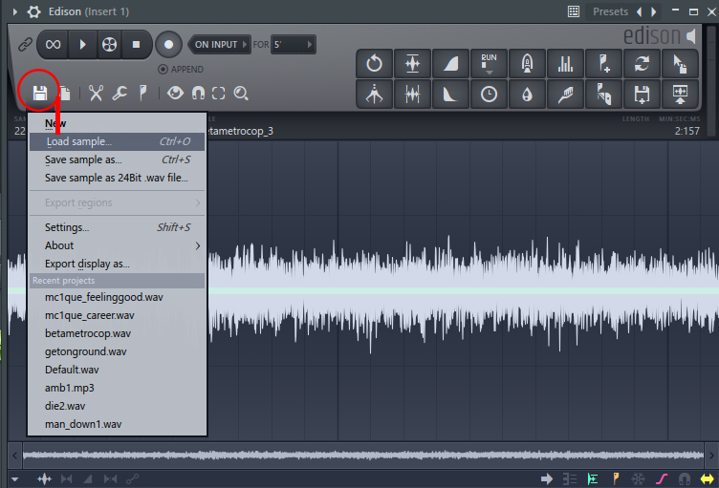Click the send to playlist disk tool
This screenshot has width=719, height=488.
[x=642, y=94]
